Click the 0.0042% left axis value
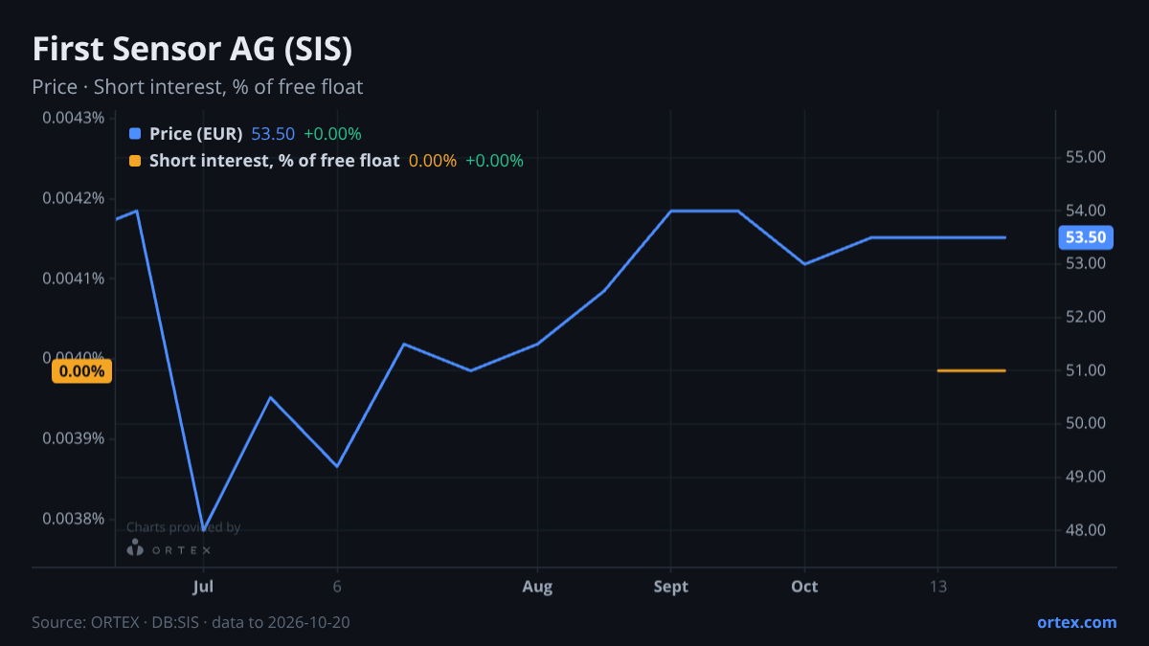The width and height of the screenshot is (1149, 646). point(74,198)
